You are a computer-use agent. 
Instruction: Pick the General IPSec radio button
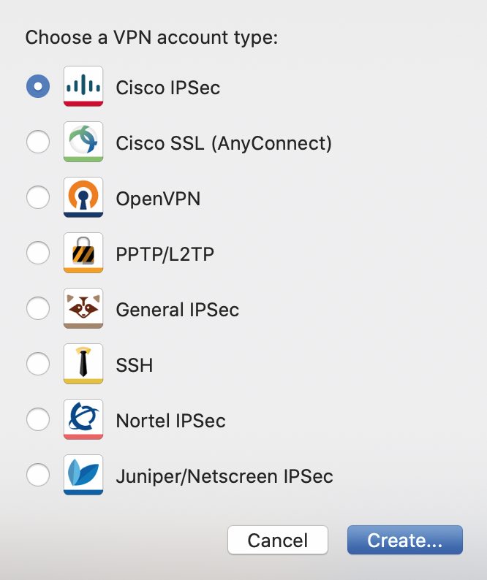click(x=38, y=308)
